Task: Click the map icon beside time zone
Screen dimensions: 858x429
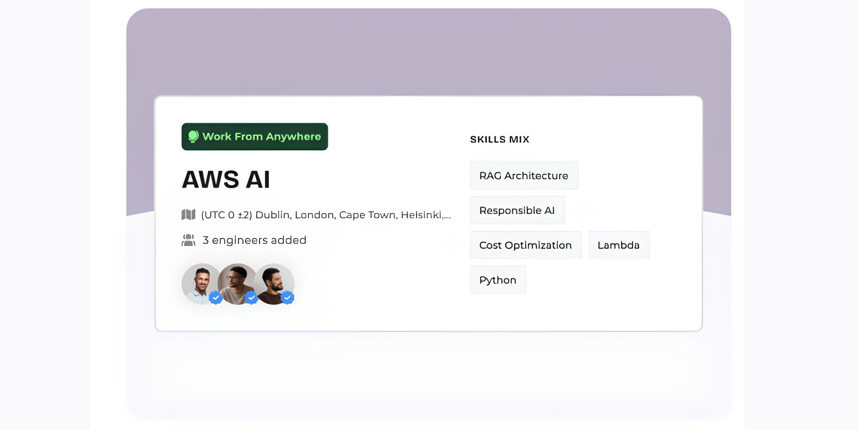Action: [x=188, y=214]
